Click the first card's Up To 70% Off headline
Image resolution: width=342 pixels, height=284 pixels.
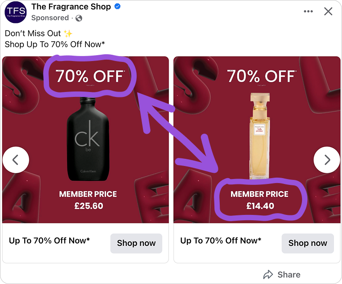coord(49,241)
